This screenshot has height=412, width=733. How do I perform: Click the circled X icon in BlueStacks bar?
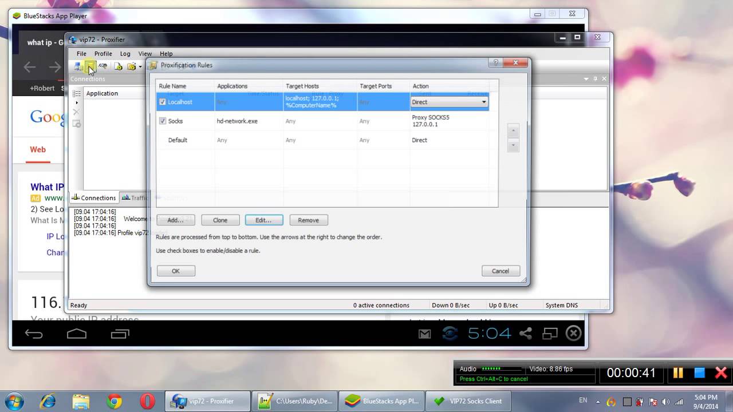(x=573, y=334)
